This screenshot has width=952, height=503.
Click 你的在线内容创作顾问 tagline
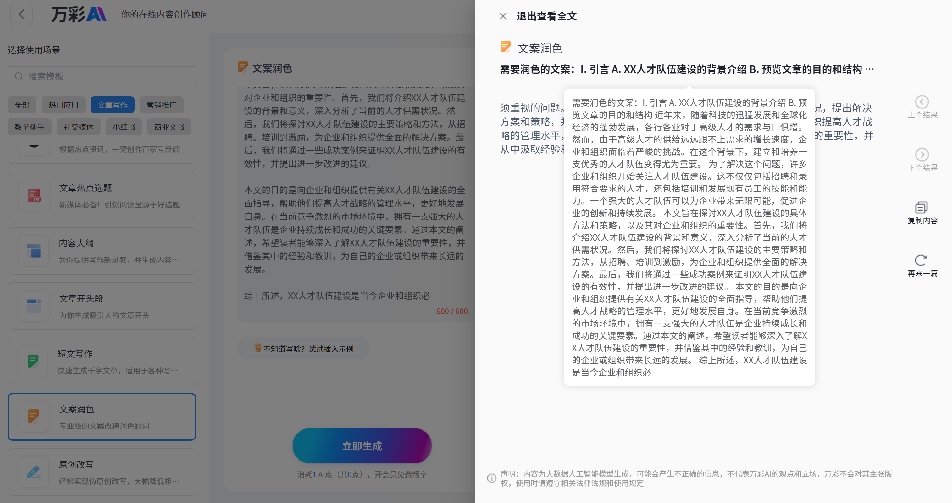click(x=165, y=14)
